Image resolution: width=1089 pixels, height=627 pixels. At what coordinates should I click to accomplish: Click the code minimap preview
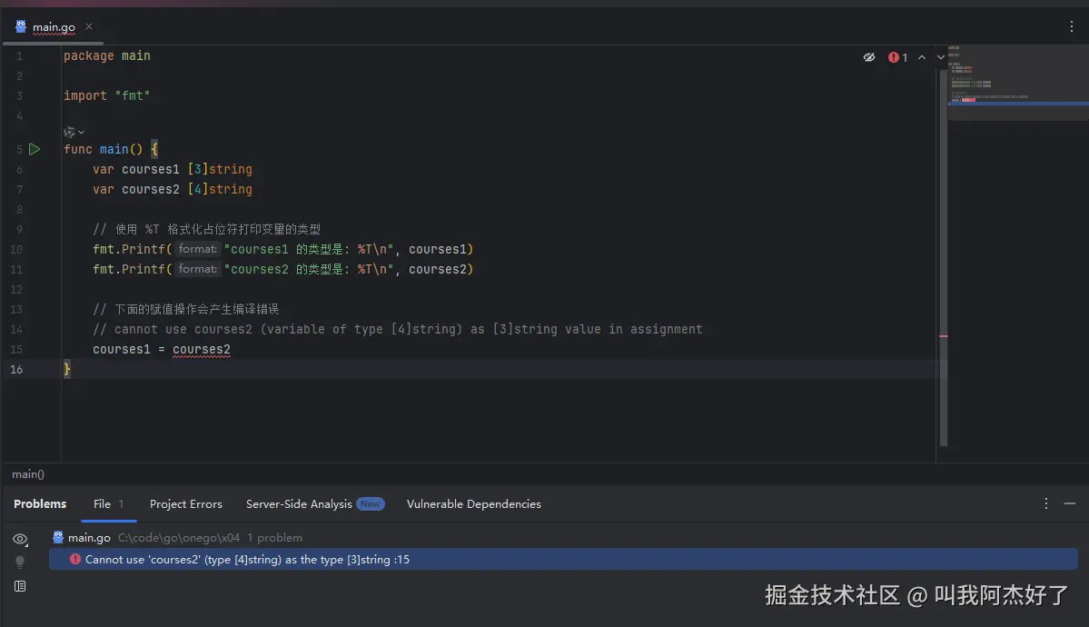(x=1018, y=84)
